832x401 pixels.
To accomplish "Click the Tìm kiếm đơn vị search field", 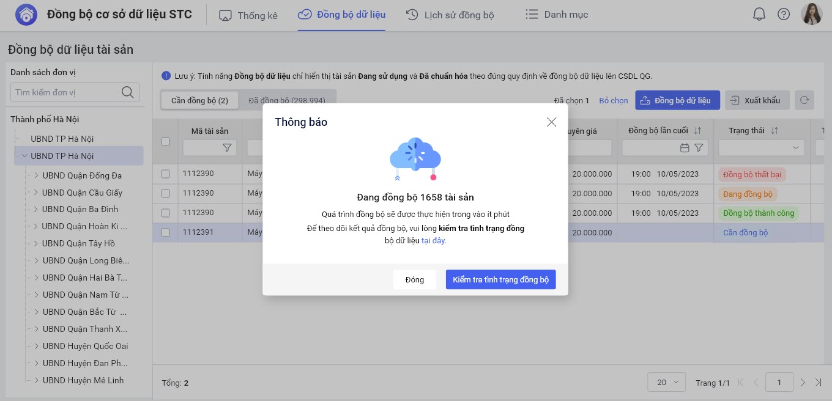I will point(66,92).
